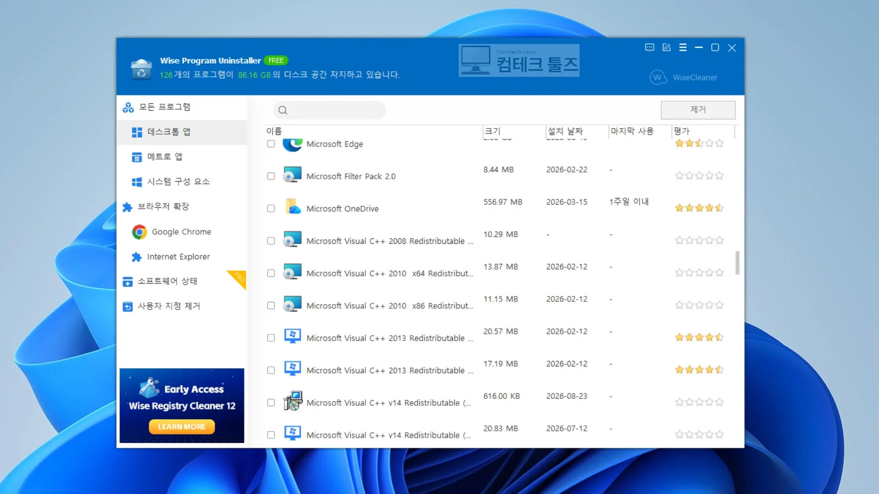Click the Google Chrome icon in sidebar

pos(139,232)
